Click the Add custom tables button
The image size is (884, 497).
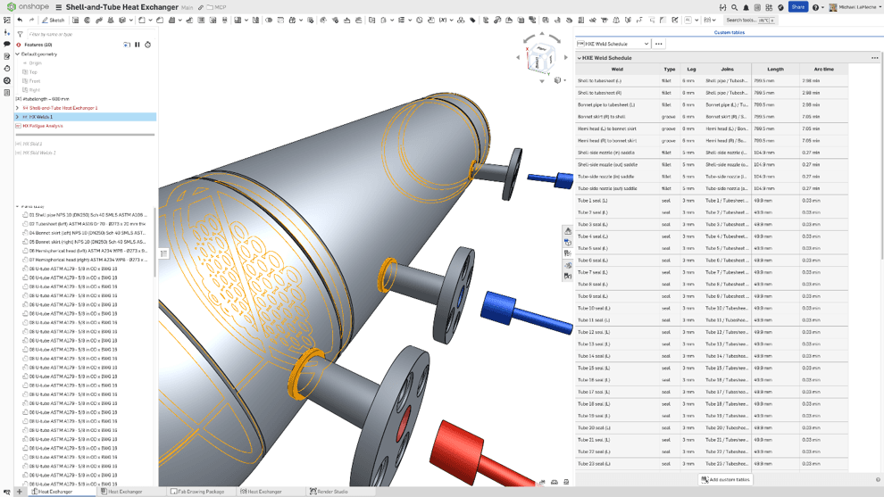coord(725,479)
